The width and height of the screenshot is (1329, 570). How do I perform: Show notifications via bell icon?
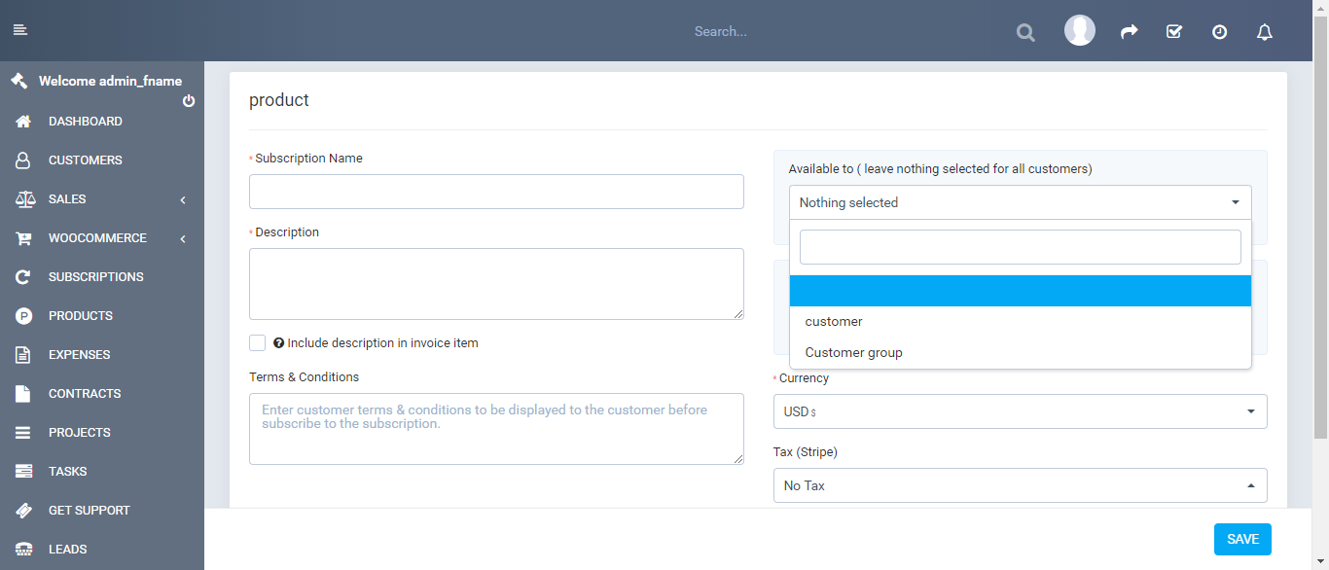tap(1265, 32)
